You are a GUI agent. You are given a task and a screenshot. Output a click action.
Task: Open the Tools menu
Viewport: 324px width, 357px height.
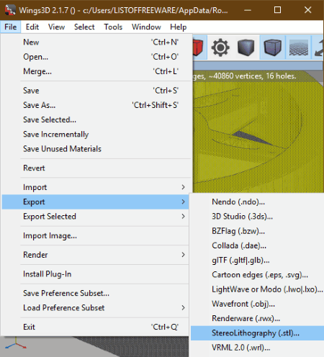click(113, 27)
